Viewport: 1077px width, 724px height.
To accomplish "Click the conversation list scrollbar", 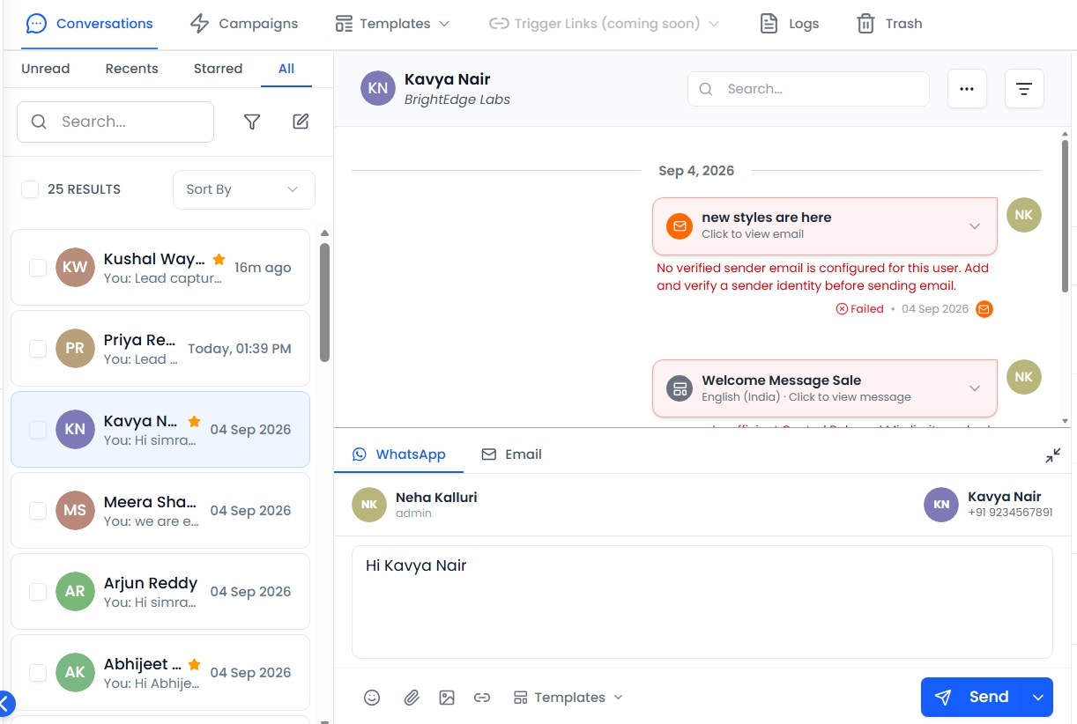I will click(324, 302).
